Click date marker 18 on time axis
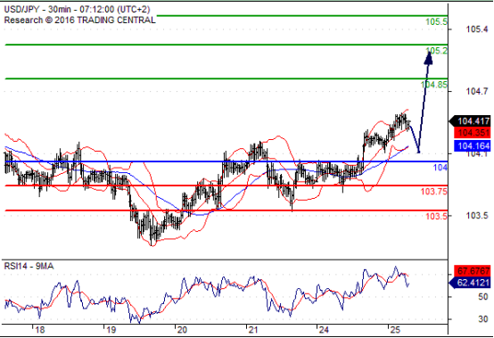This screenshot has width=494, height=338. point(40,330)
